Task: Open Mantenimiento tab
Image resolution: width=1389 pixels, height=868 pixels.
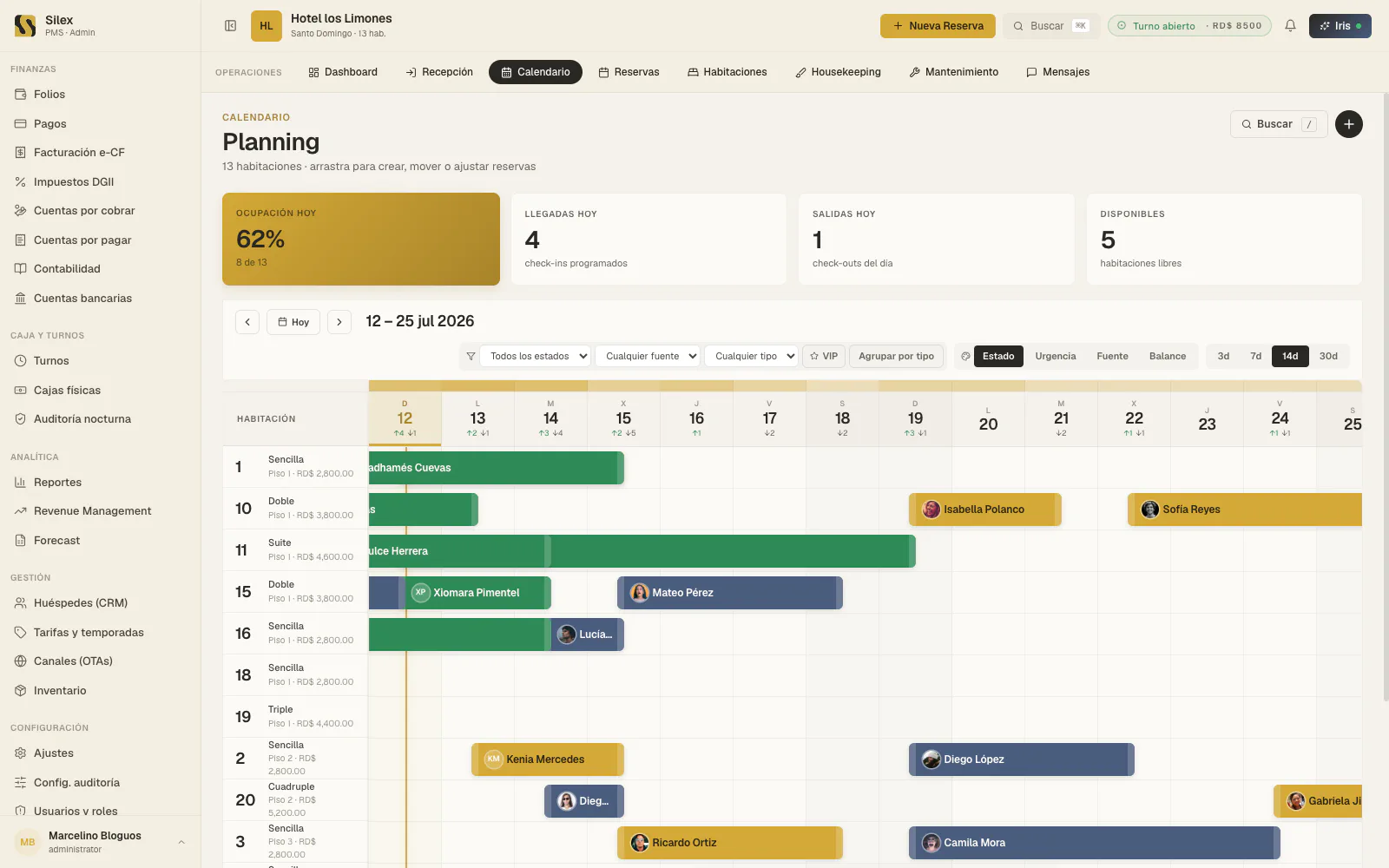Action: (954, 72)
